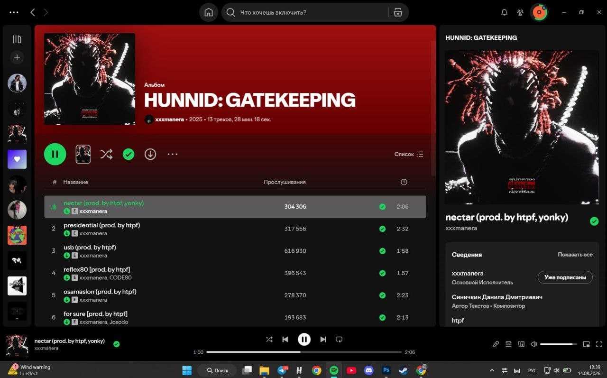This screenshot has height=378, width=607.
Task: Open the Wind warning weather widget
Action: tap(29, 370)
